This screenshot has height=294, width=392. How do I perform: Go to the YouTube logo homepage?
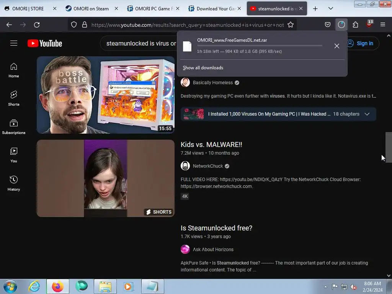(45, 43)
